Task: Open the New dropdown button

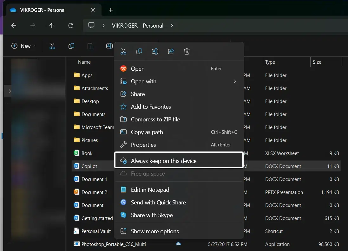Action: pyautogui.click(x=23, y=46)
